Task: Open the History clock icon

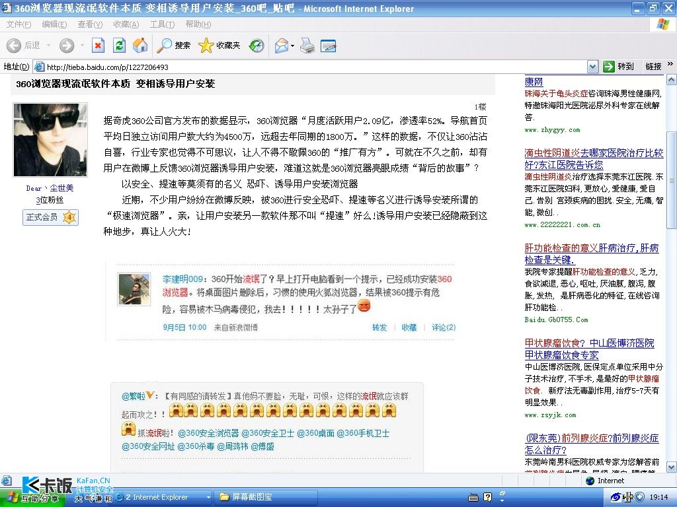Action: point(257,46)
